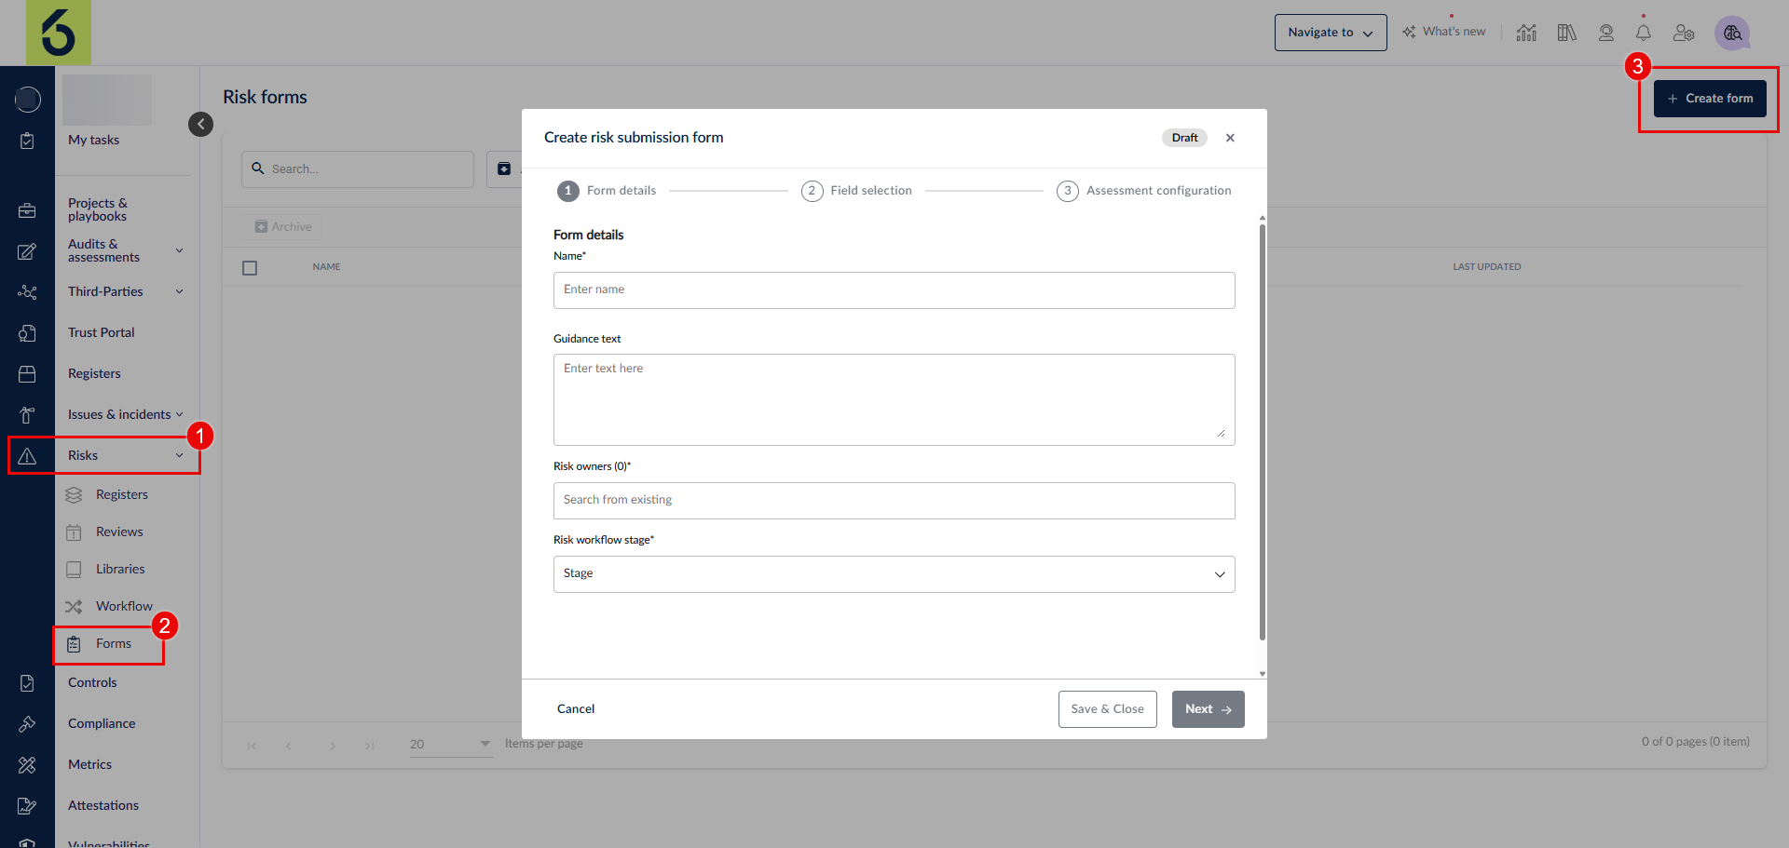Click the archive icon beside search box
This screenshot has height=848, width=1789.
(504, 168)
